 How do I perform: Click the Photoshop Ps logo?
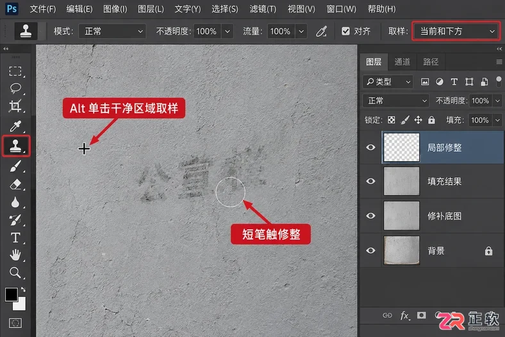click(12, 9)
